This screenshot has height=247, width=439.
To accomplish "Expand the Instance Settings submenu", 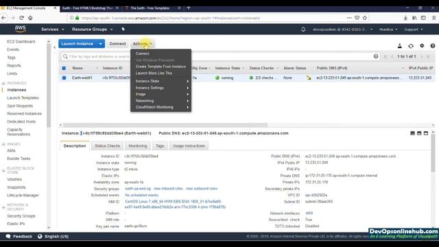I will 161,88.
